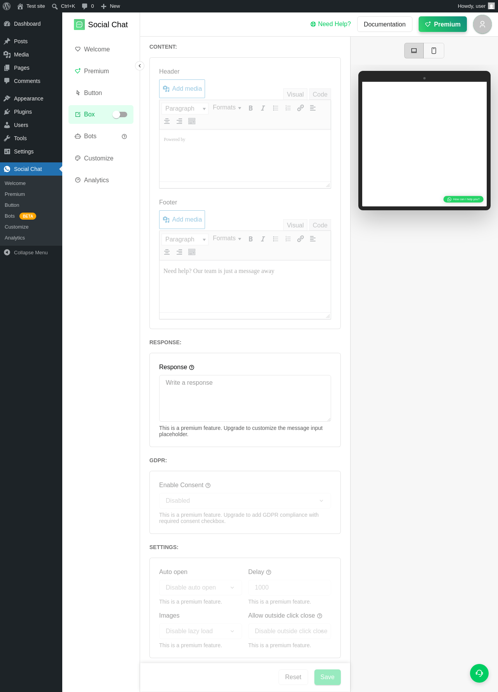This screenshot has height=692, width=498.
Task: Open the Allow outside click close dropdown
Action: pyautogui.click(x=289, y=631)
